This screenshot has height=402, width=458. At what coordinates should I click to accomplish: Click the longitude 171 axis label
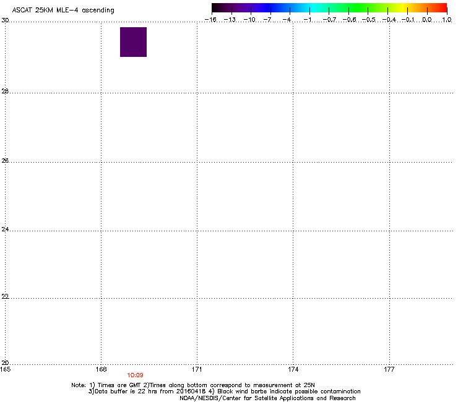pos(197,369)
